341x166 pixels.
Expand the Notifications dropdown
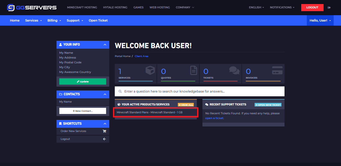[x=282, y=7]
